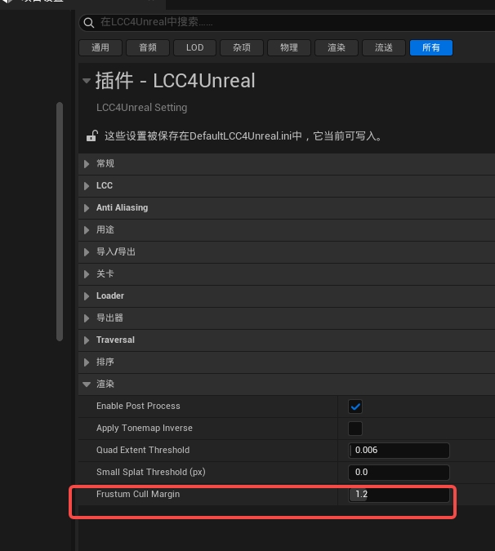Screen dimensions: 495x551
Task: Expand the 用途 section
Action: [x=87, y=230]
